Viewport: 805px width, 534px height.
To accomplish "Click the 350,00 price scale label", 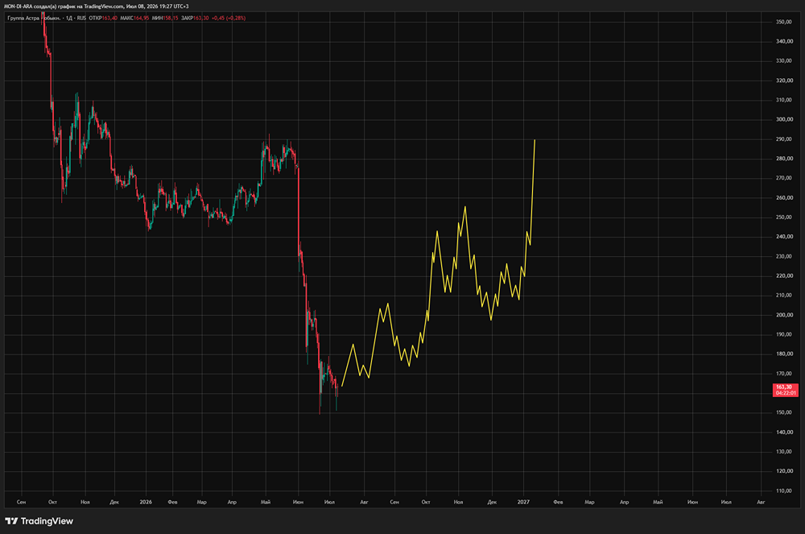I will point(784,22).
